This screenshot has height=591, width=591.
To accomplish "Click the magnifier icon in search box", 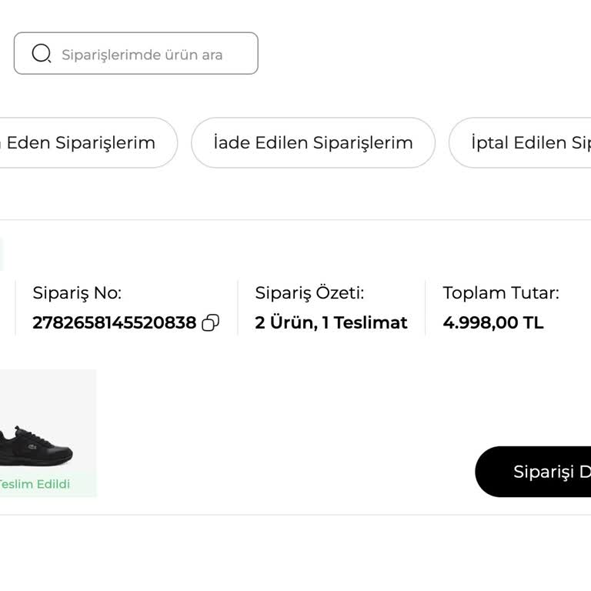I will (41, 54).
